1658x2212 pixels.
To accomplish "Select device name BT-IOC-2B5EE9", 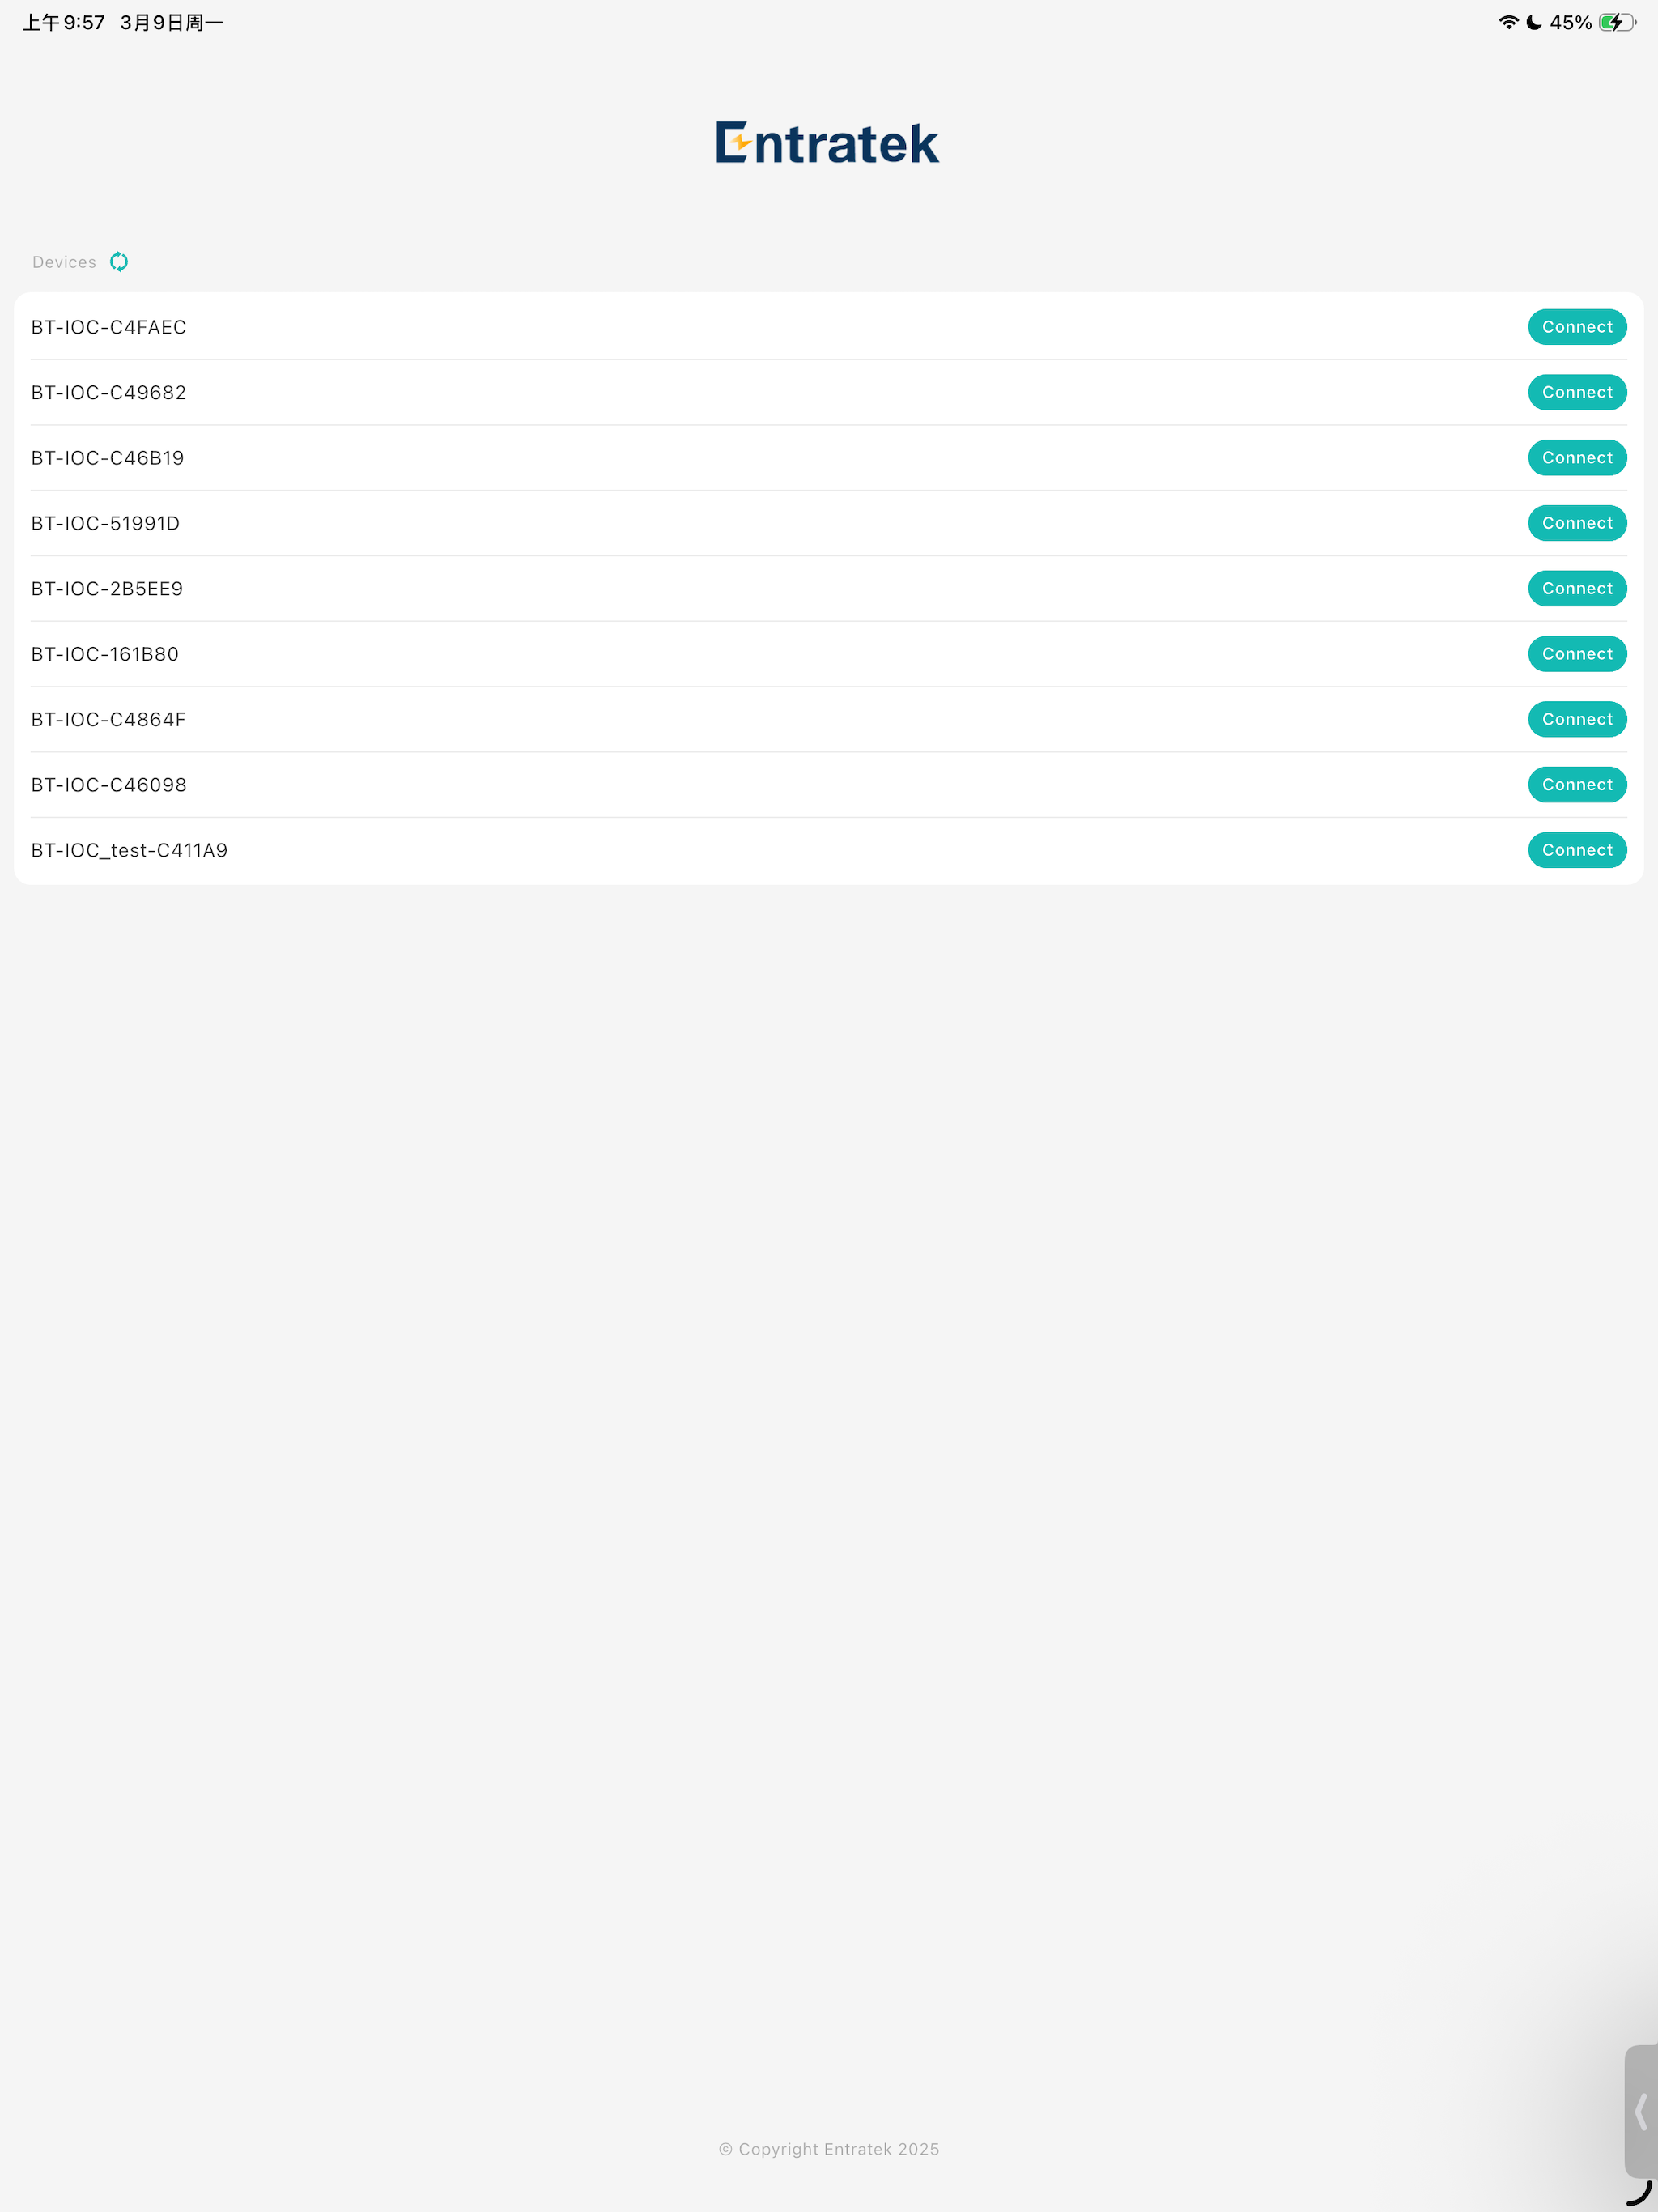I will click(x=107, y=588).
